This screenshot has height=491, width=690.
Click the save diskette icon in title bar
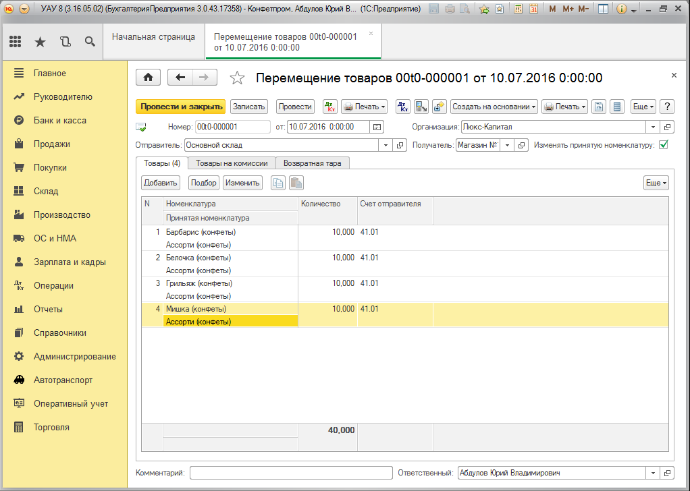[x=434, y=9]
